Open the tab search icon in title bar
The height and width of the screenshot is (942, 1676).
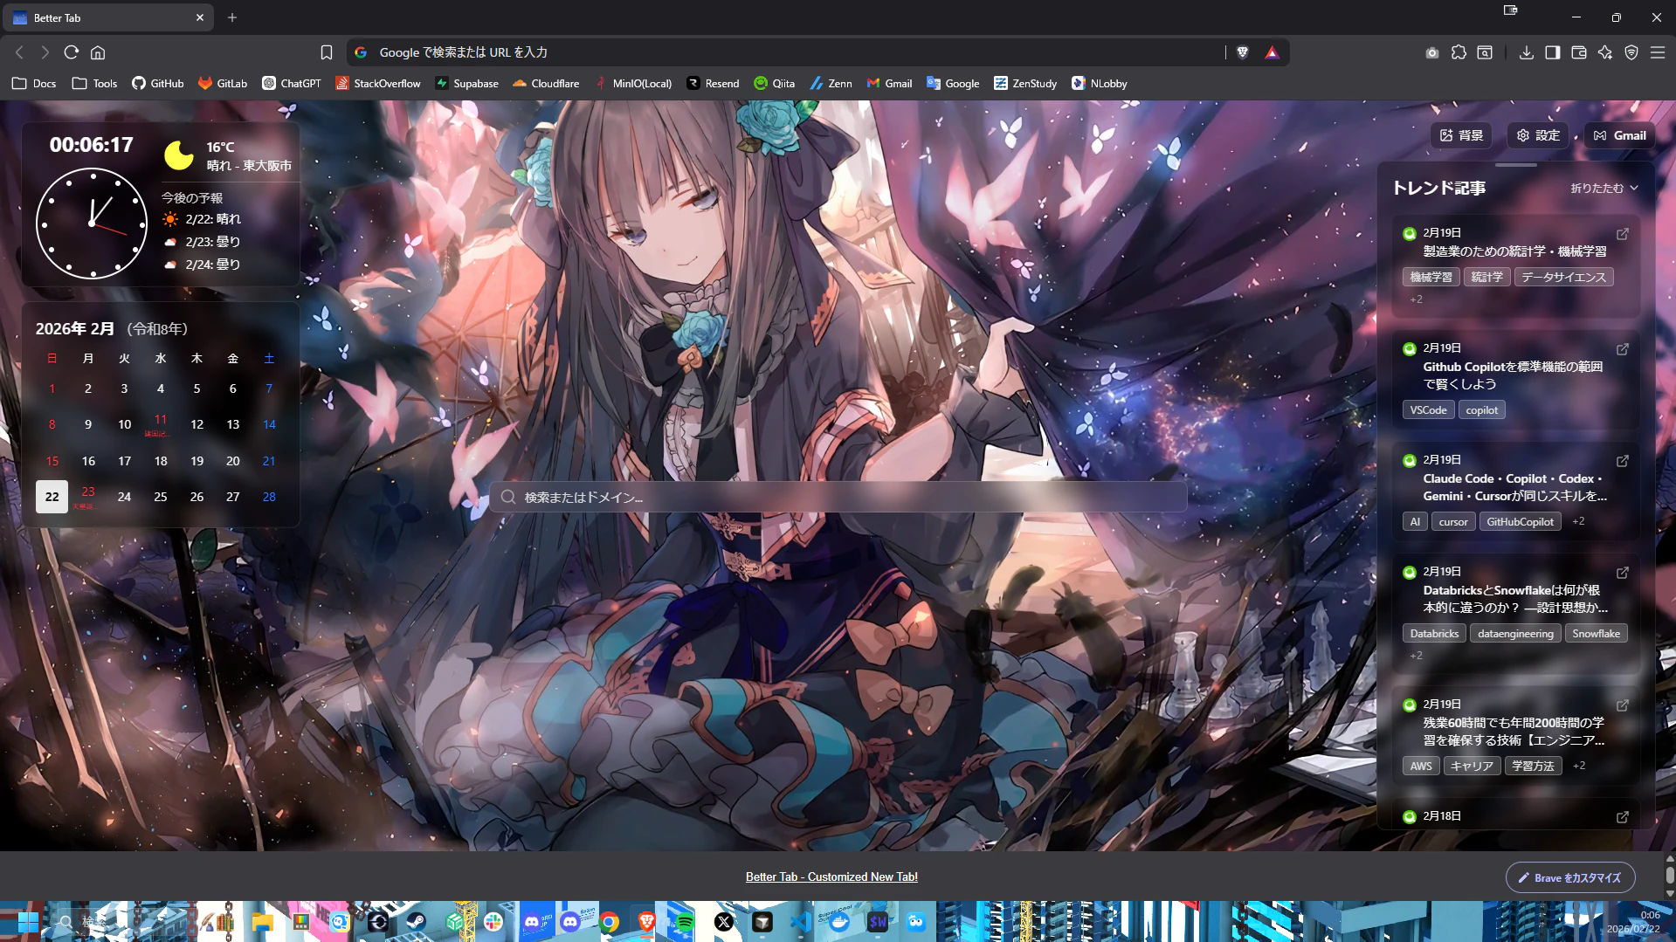point(1510,10)
